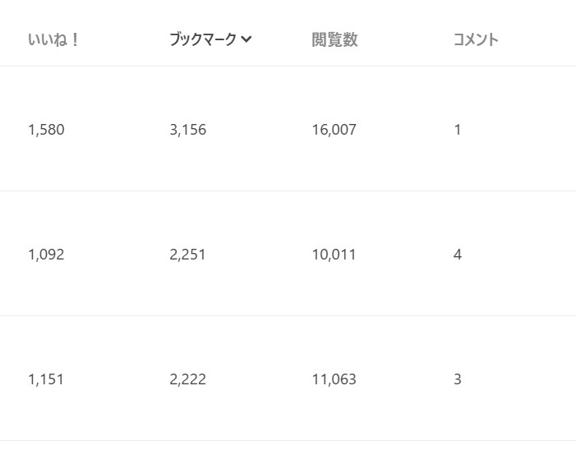Click the 1,092 likes value

[x=46, y=255]
